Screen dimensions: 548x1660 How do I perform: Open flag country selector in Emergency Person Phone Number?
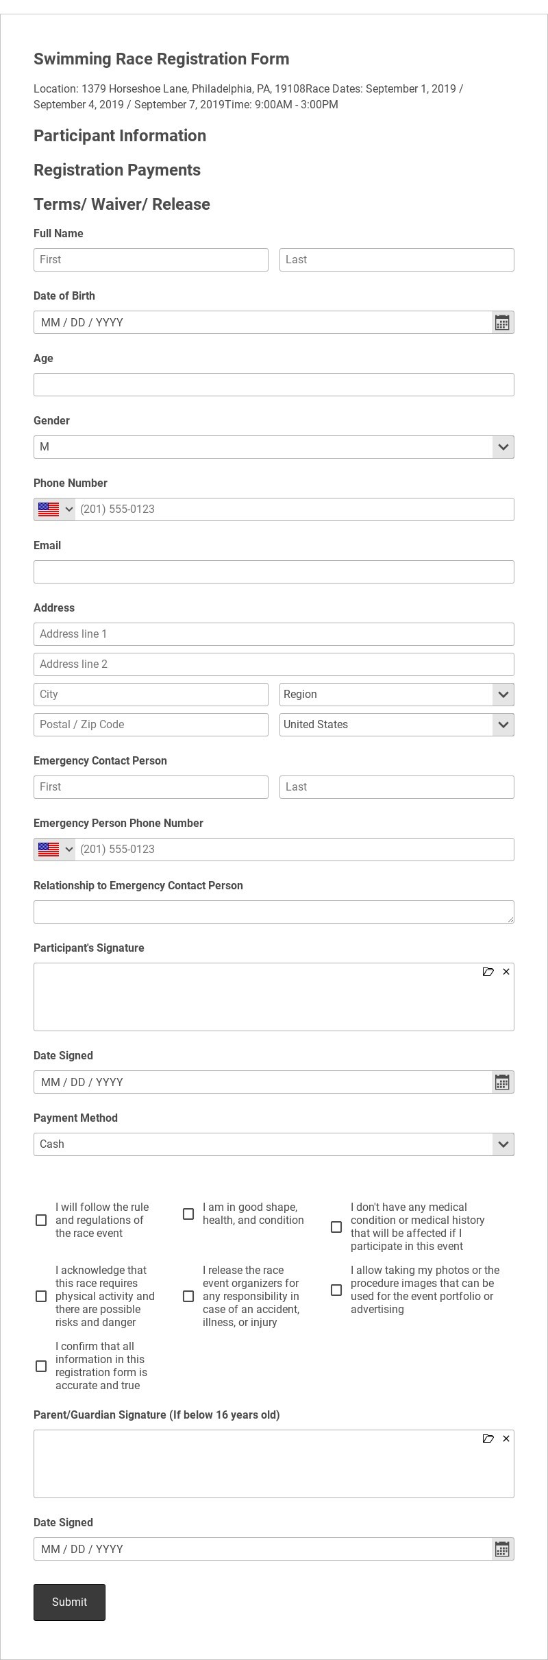click(x=55, y=850)
